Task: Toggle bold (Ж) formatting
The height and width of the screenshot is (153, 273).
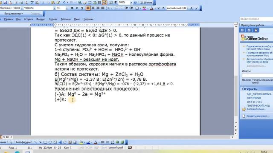Action: tap(72, 8)
